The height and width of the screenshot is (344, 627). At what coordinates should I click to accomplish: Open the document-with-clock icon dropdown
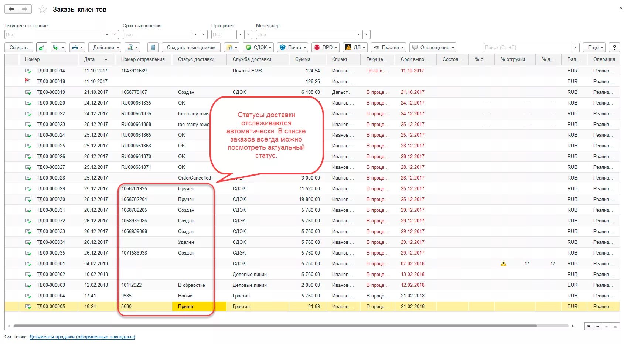232,47
